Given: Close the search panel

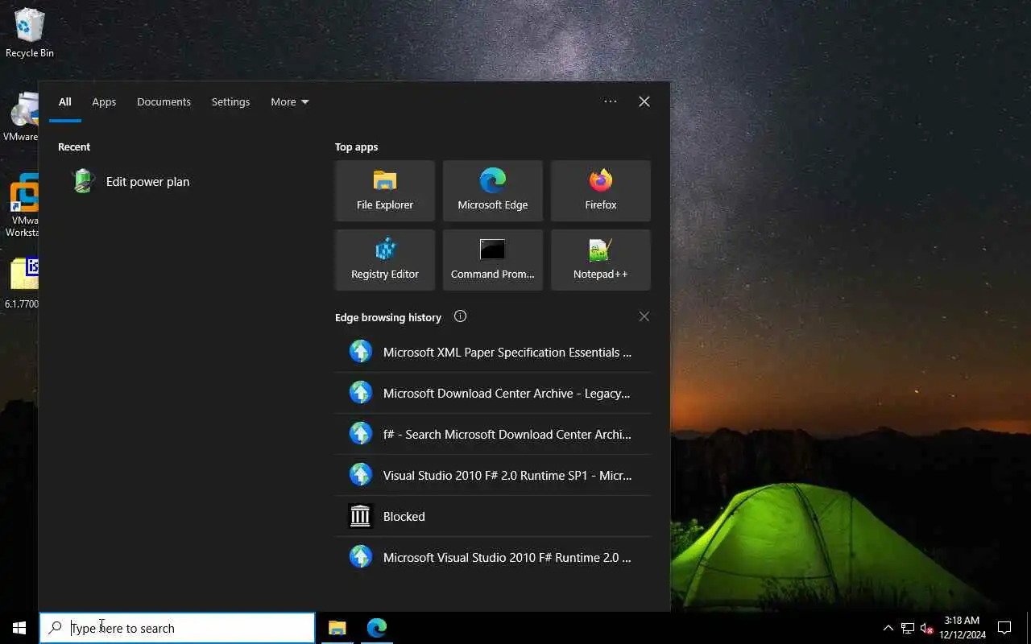Looking at the screenshot, I should (644, 101).
